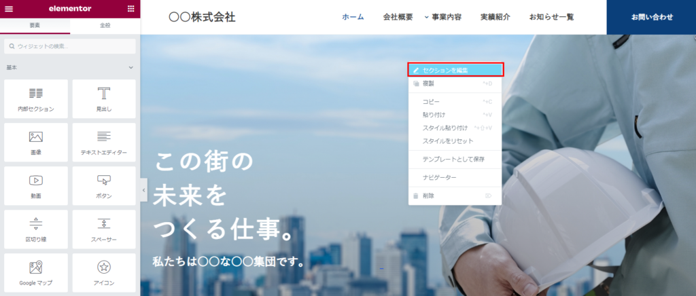Collapse the 基本 widget category
Screen dimensions: 696x296
coord(130,68)
